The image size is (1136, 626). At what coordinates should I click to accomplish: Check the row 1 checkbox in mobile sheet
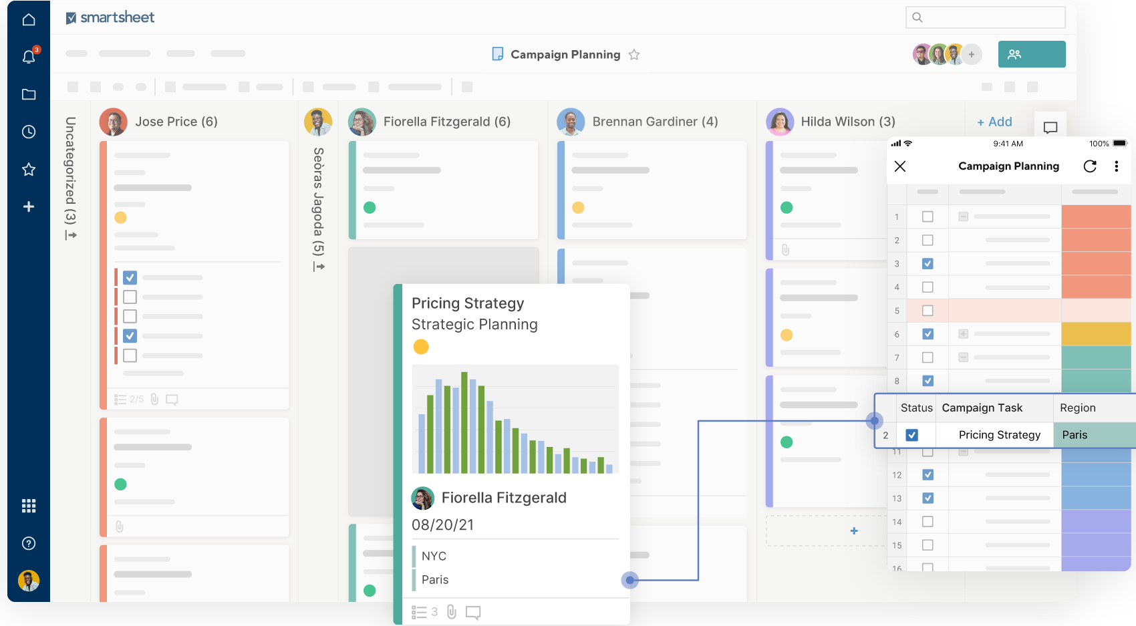point(928,216)
